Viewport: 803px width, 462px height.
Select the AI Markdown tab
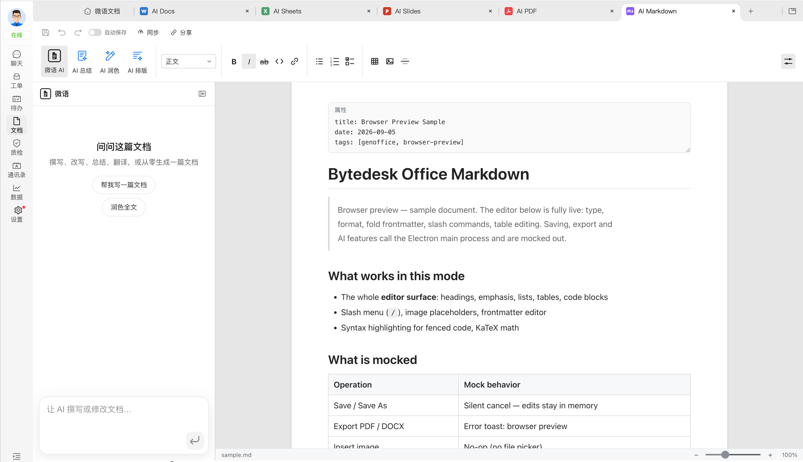(x=681, y=11)
